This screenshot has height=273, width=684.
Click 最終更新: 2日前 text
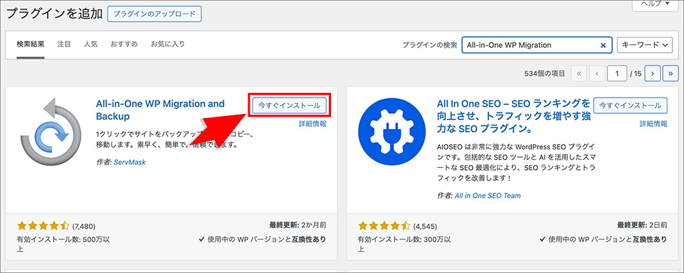(x=642, y=225)
